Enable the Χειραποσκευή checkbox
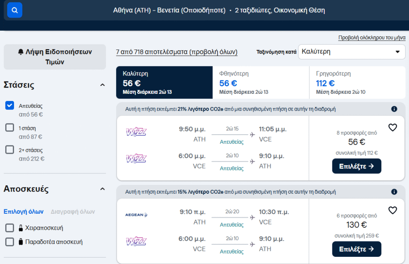Viewport: 409px width, 264px height. tap(10, 228)
